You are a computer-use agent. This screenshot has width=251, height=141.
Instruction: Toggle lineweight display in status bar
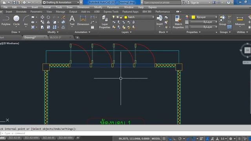(202, 139)
